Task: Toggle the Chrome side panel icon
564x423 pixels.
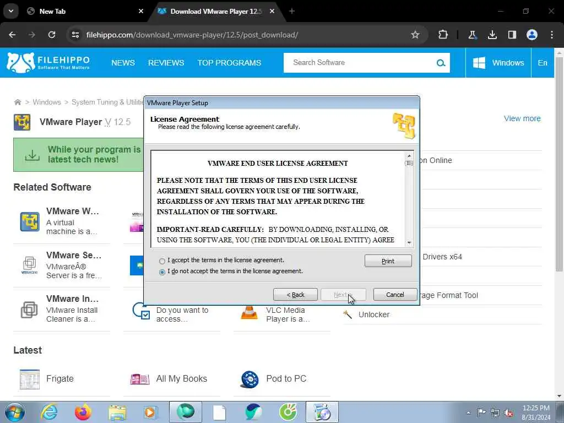Action: click(512, 35)
